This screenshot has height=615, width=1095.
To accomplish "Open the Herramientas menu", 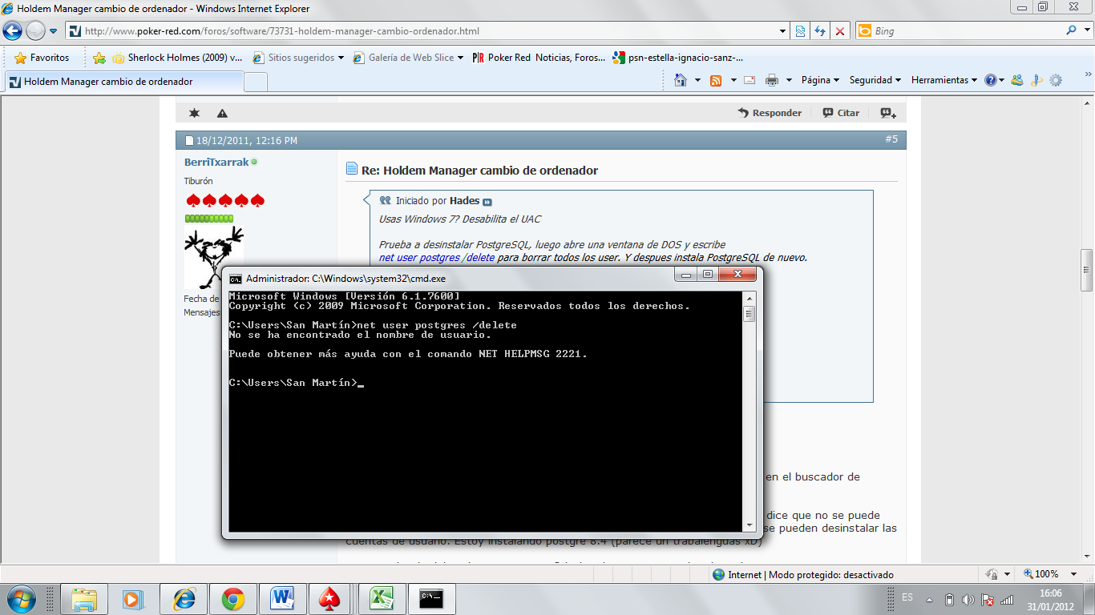I will coord(944,80).
